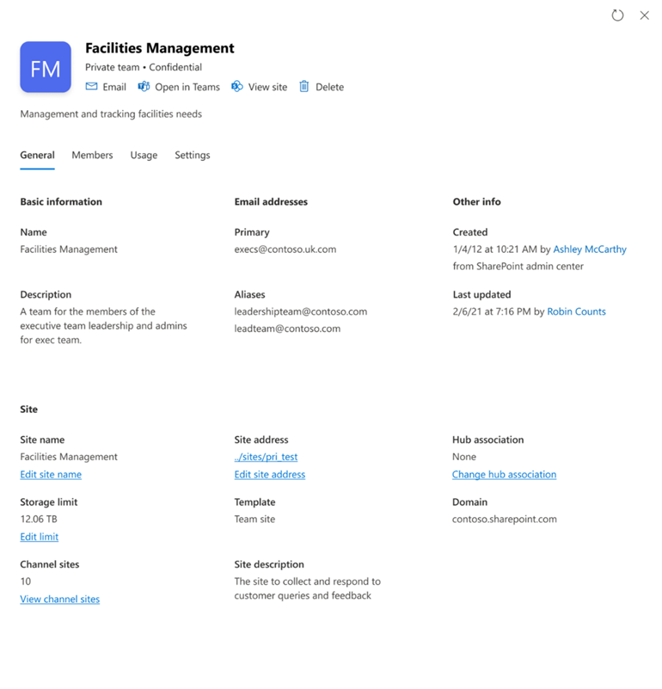Open Robin Counts profile link
This screenshot has height=689, width=662.
pyautogui.click(x=576, y=311)
